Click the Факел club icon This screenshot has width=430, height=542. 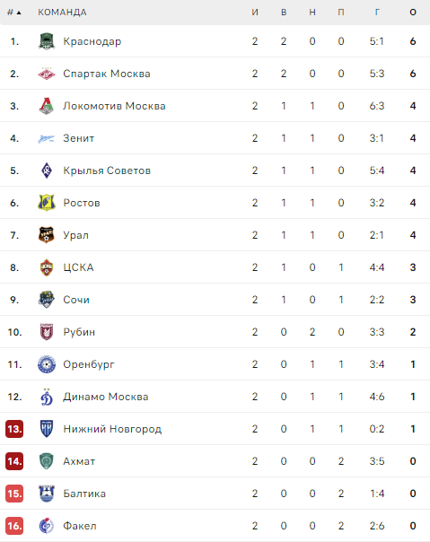tap(47, 526)
